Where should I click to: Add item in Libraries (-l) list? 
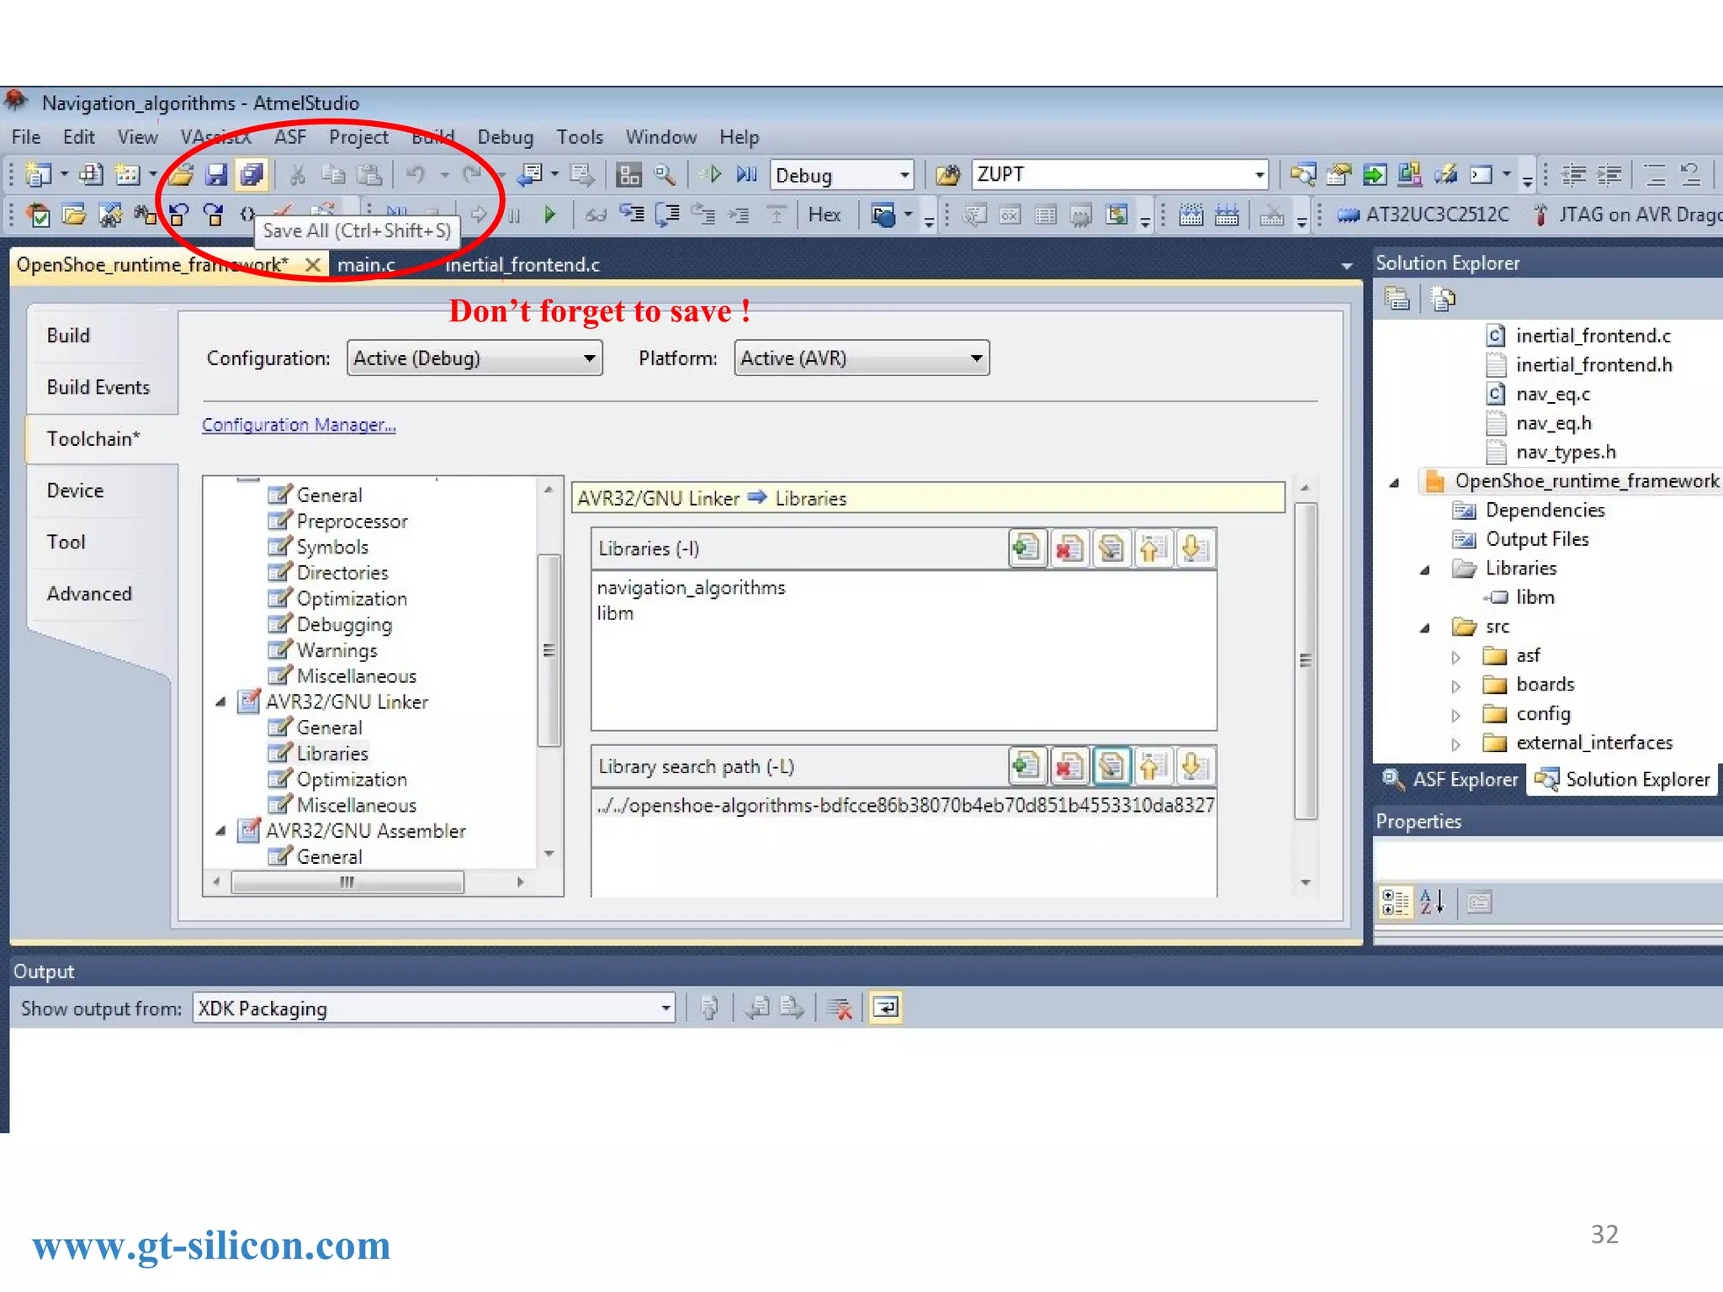pos(1026,549)
